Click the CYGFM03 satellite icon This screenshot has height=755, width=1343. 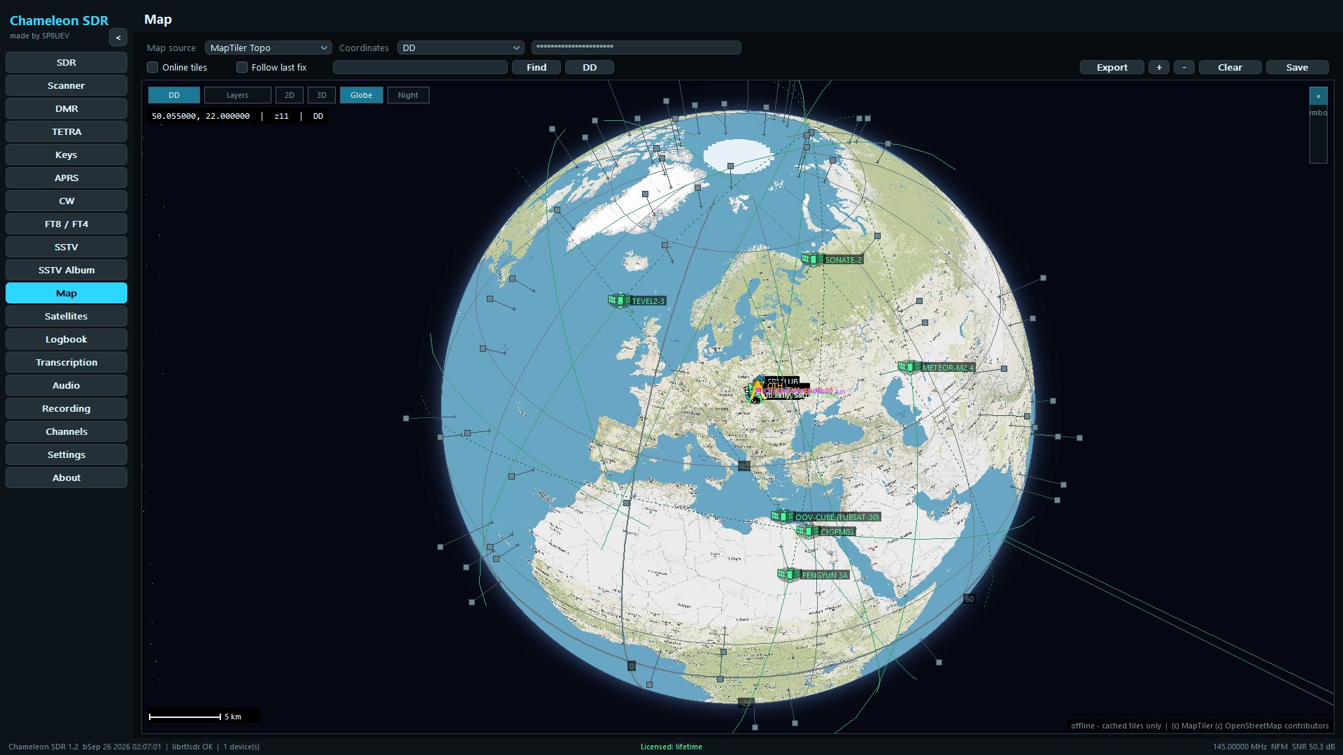point(807,531)
